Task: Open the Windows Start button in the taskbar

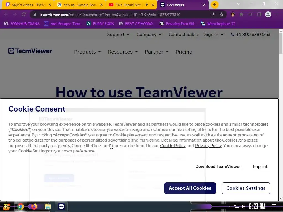Action: [x=7, y=206]
